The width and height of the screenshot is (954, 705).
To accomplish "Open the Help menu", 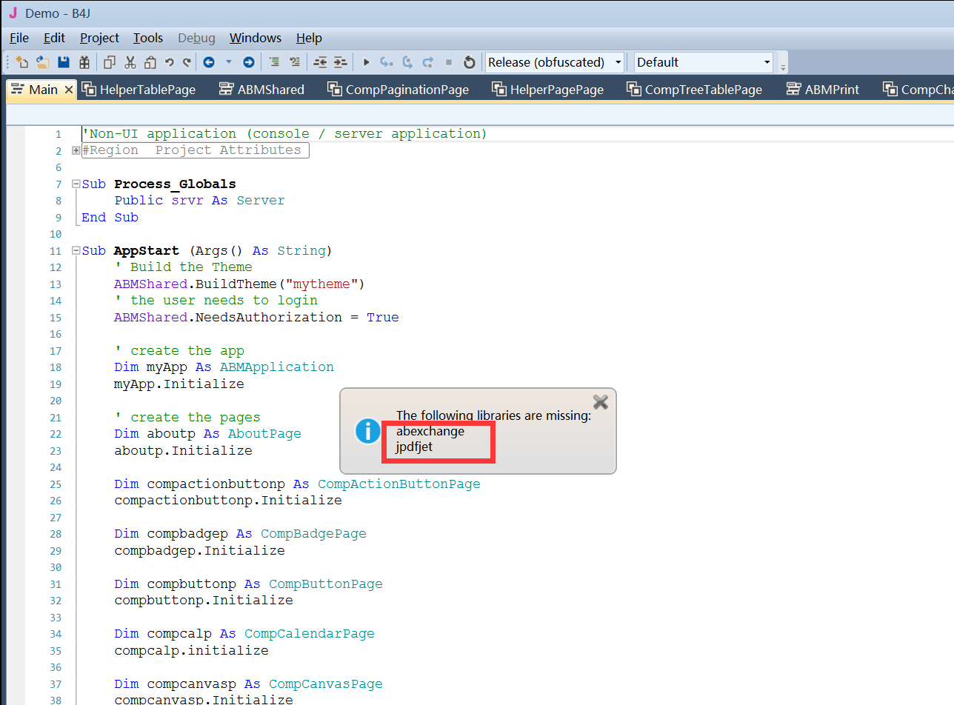I will pyautogui.click(x=309, y=38).
